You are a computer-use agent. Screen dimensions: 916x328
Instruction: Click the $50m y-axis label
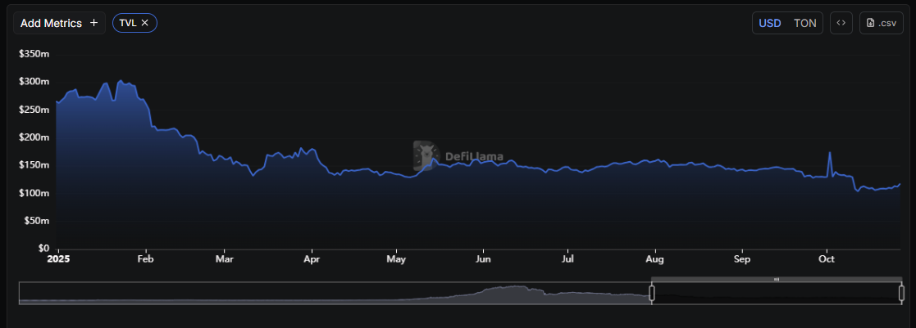[36, 221]
